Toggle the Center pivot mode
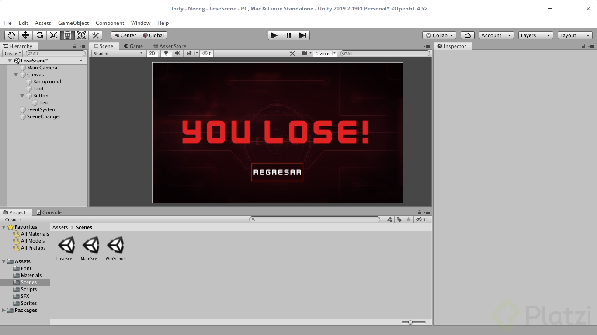The width and height of the screenshot is (597, 335). coord(125,35)
